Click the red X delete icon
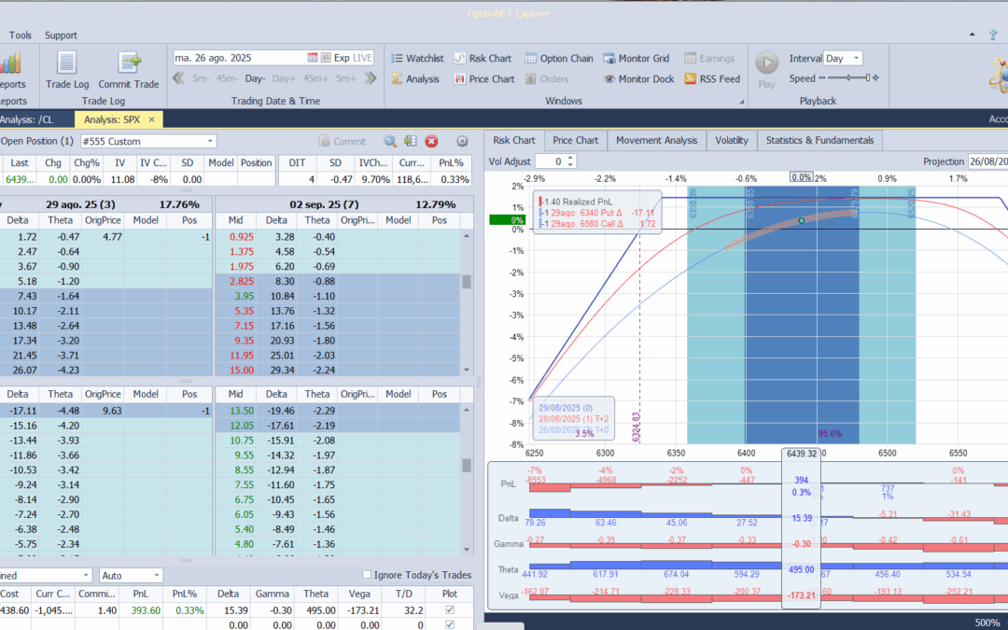The image size is (1008, 630). 431,142
